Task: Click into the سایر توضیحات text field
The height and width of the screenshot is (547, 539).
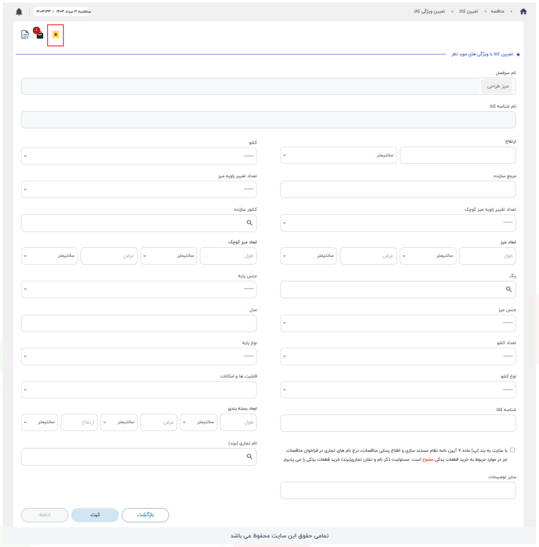Action: click(398, 490)
